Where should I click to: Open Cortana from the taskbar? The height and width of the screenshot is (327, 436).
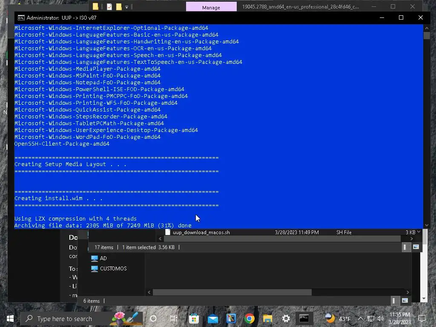pos(153,318)
